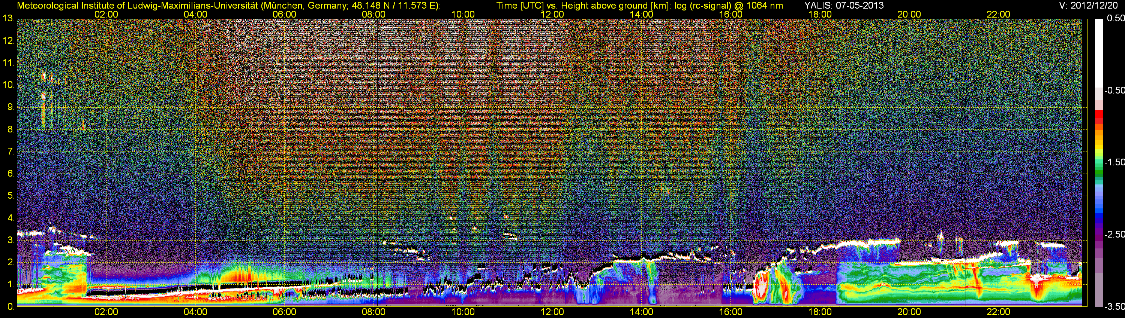Viewport: 1125px width, 318px height.
Task: Click the 04:00 label on the upper time axis
Action: [x=195, y=14]
